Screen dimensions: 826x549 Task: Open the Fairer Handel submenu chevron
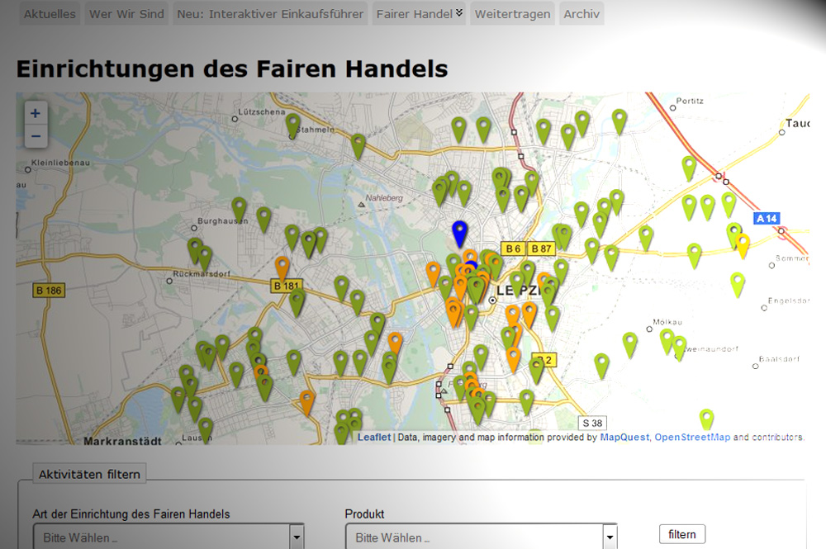[458, 13]
